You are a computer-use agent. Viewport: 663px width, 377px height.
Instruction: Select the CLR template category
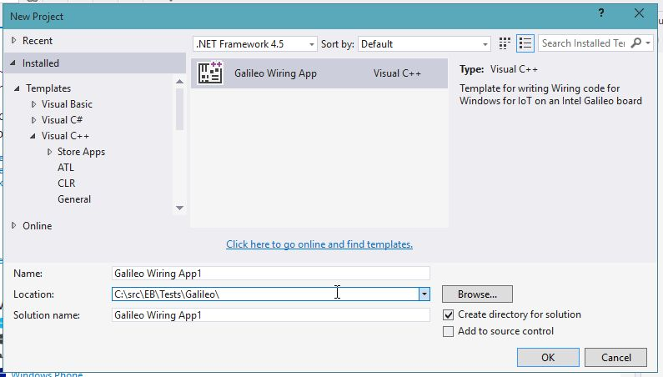point(66,183)
